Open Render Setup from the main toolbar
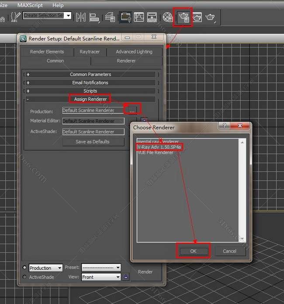This screenshot has height=304, width=284. tap(183, 17)
